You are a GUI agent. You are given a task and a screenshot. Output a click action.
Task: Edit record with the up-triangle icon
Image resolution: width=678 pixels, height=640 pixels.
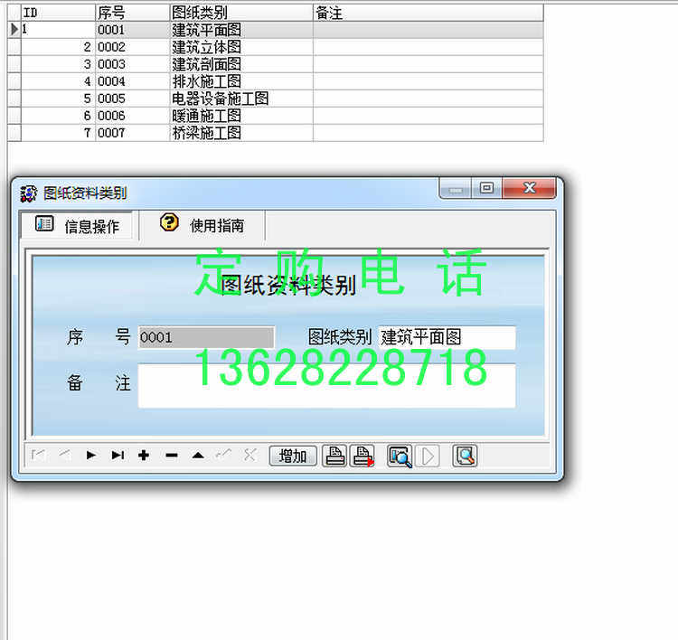point(198,456)
